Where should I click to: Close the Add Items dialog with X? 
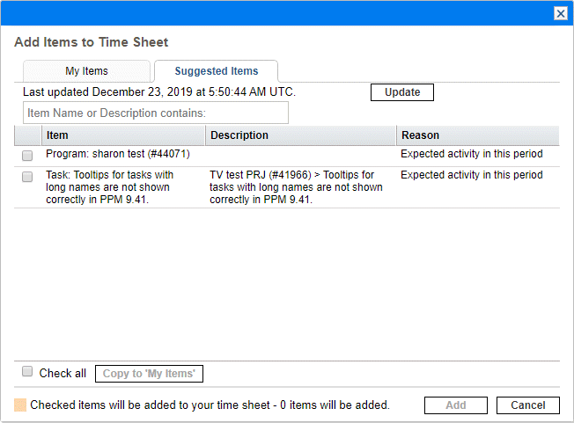pos(560,13)
